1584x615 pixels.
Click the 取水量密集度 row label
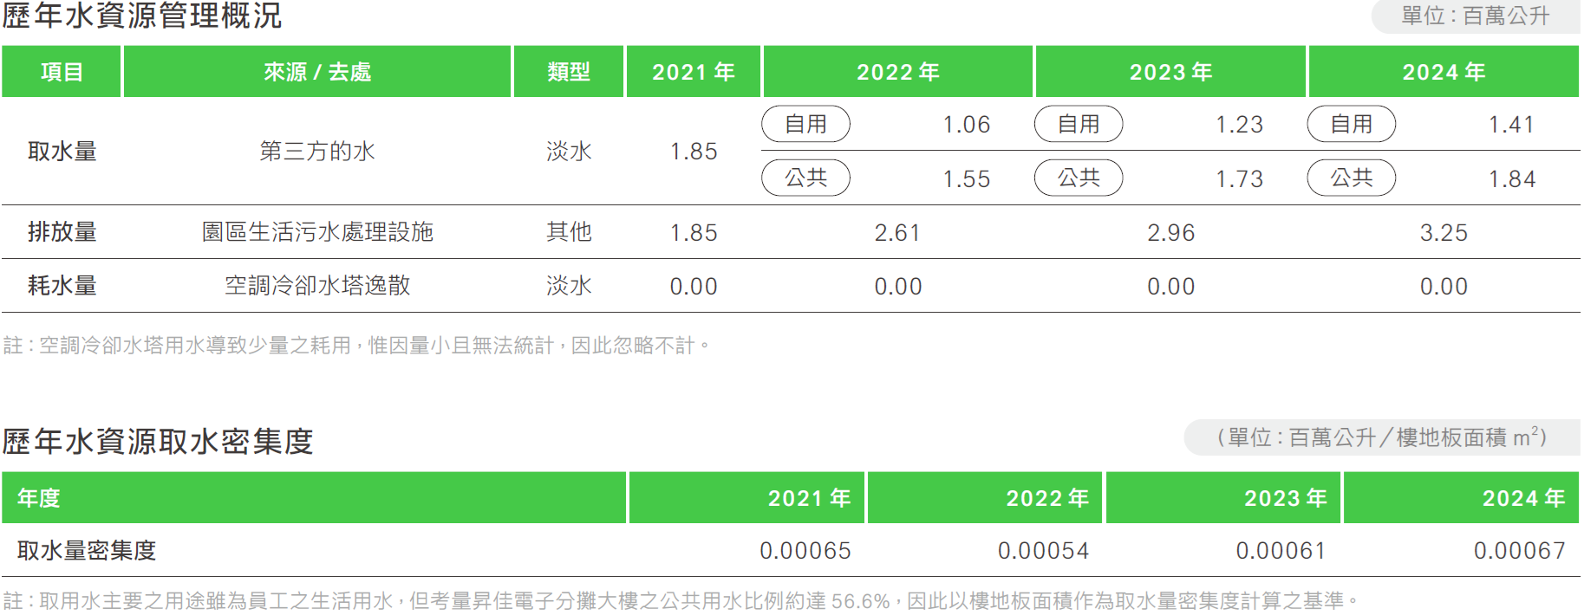(x=87, y=551)
